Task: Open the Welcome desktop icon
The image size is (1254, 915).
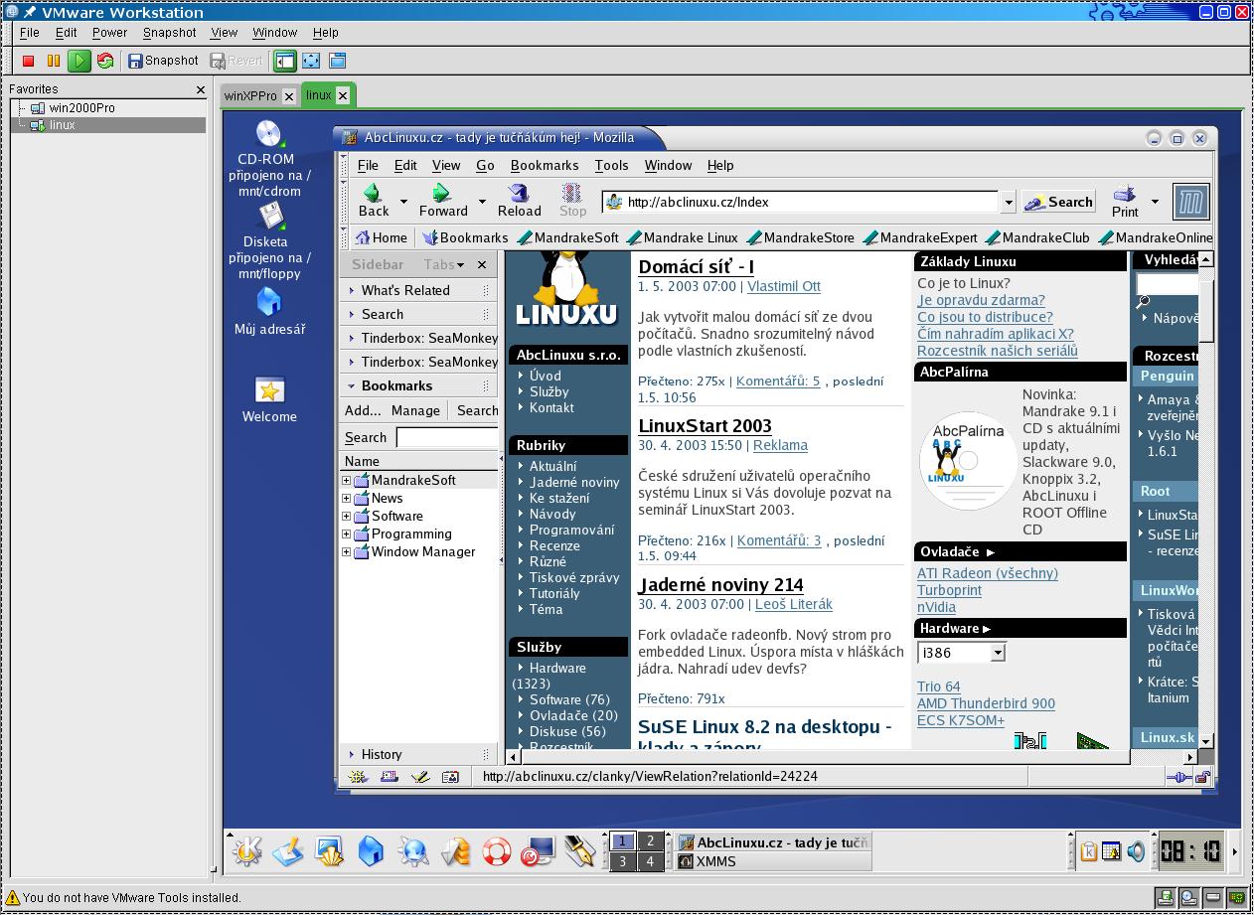Action: click(x=269, y=399)
